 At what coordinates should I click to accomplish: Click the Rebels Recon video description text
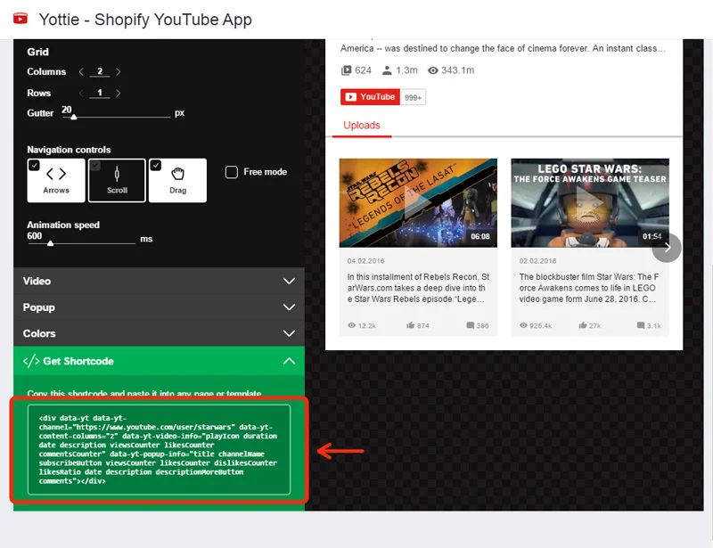point(418,288)
